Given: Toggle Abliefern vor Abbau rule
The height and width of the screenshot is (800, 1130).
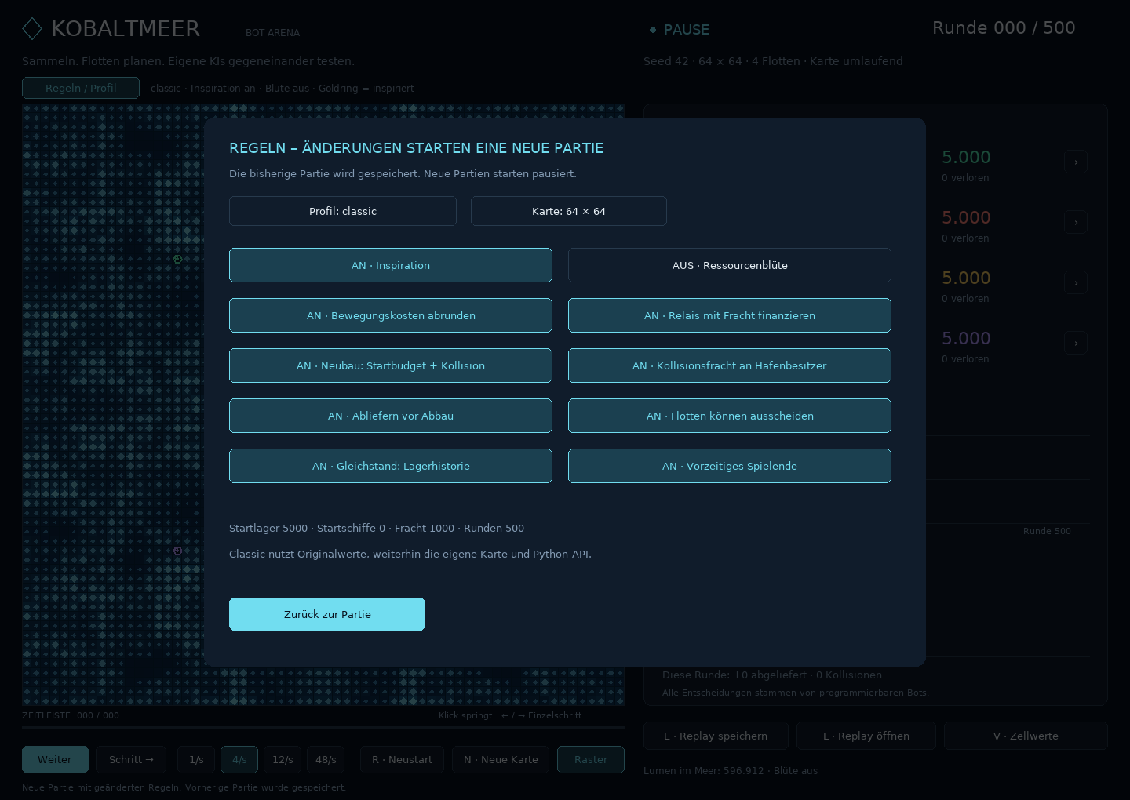Looking at the screenshot, I should click(391, 416).
